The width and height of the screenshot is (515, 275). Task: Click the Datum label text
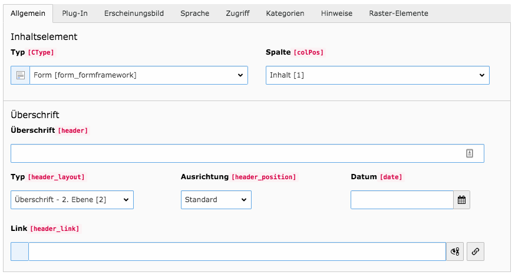[x=364, y=177]
